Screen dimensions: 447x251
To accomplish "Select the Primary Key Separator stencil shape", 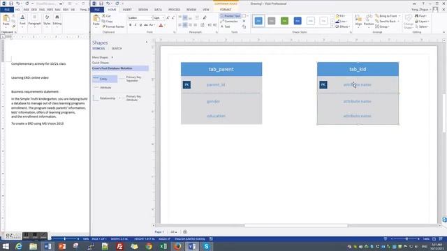I will (x=131, y=79).
